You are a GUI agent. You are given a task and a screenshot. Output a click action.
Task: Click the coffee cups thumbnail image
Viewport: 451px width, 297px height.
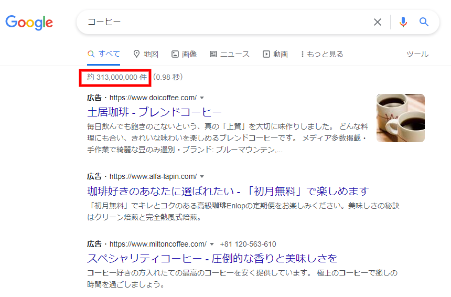pyautogui.click(x=400, y=118)
